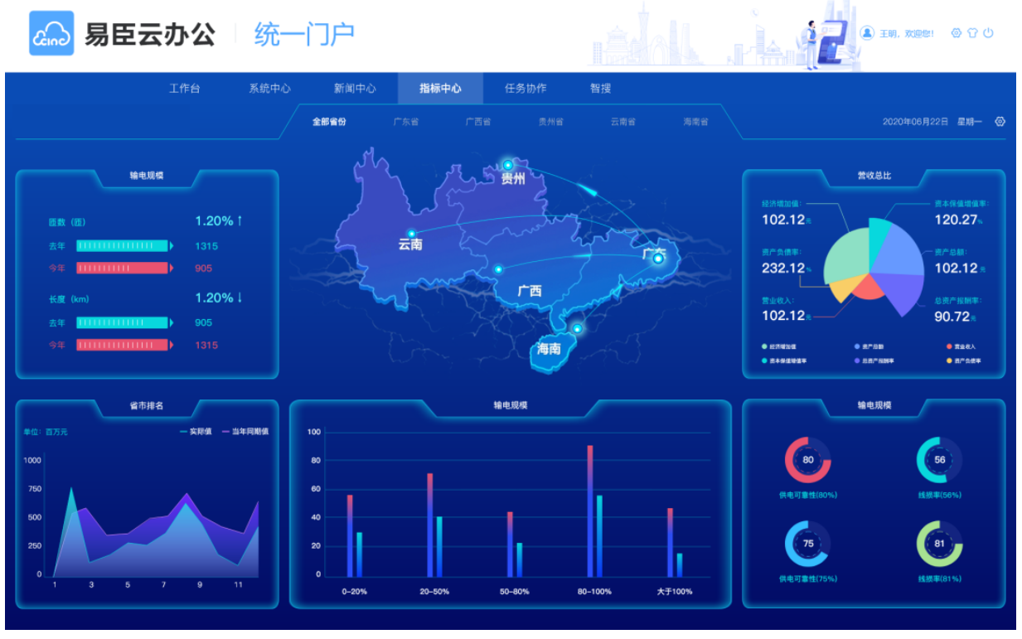Open the 新闻中心 navigation tab
Image resolution: width=1022 pixels, height=639 pixels.
pyautogui.click(x=355, y=89)
